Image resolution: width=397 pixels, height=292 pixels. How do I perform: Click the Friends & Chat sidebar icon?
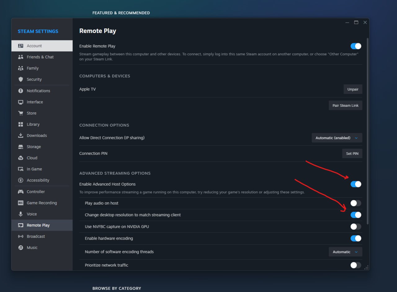21,57
